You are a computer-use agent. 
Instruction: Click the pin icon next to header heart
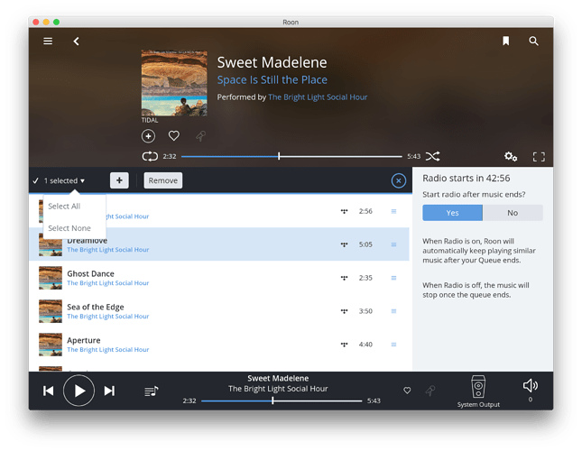click(x=200, y=136)
